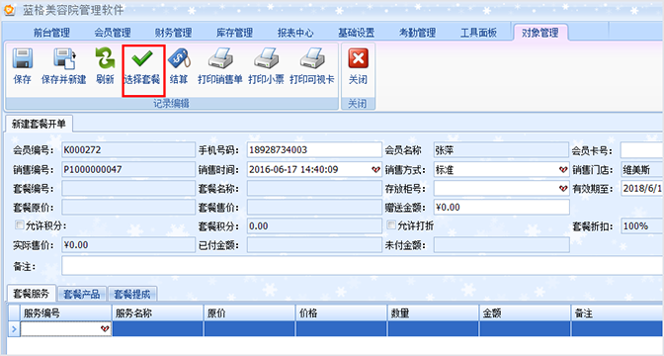Image resolution: width=664 pixels, height=356 pixels.
Task: Click the 套餐编号 field
Action: pyautogui.click(x=128, y=188)
